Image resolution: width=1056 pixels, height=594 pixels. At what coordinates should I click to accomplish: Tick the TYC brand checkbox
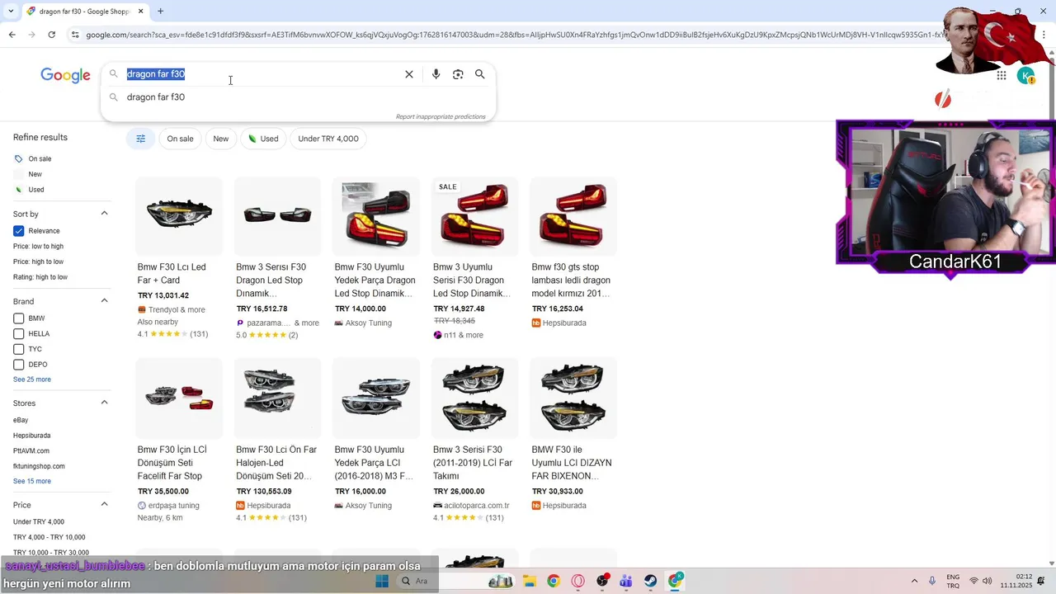pyautogui.click(x=18, y=349)
